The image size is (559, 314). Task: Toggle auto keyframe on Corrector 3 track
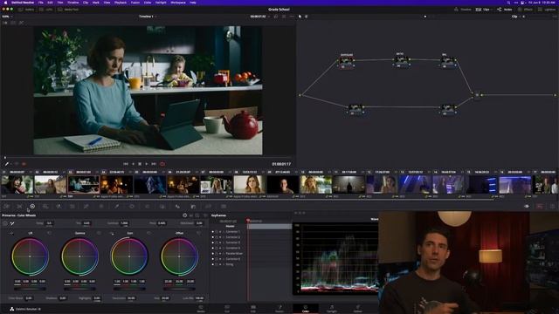pos(220,242)
